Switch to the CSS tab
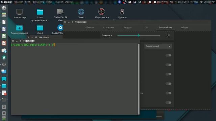The height and width of the screenshot is (121, 216). coord(146,28)
